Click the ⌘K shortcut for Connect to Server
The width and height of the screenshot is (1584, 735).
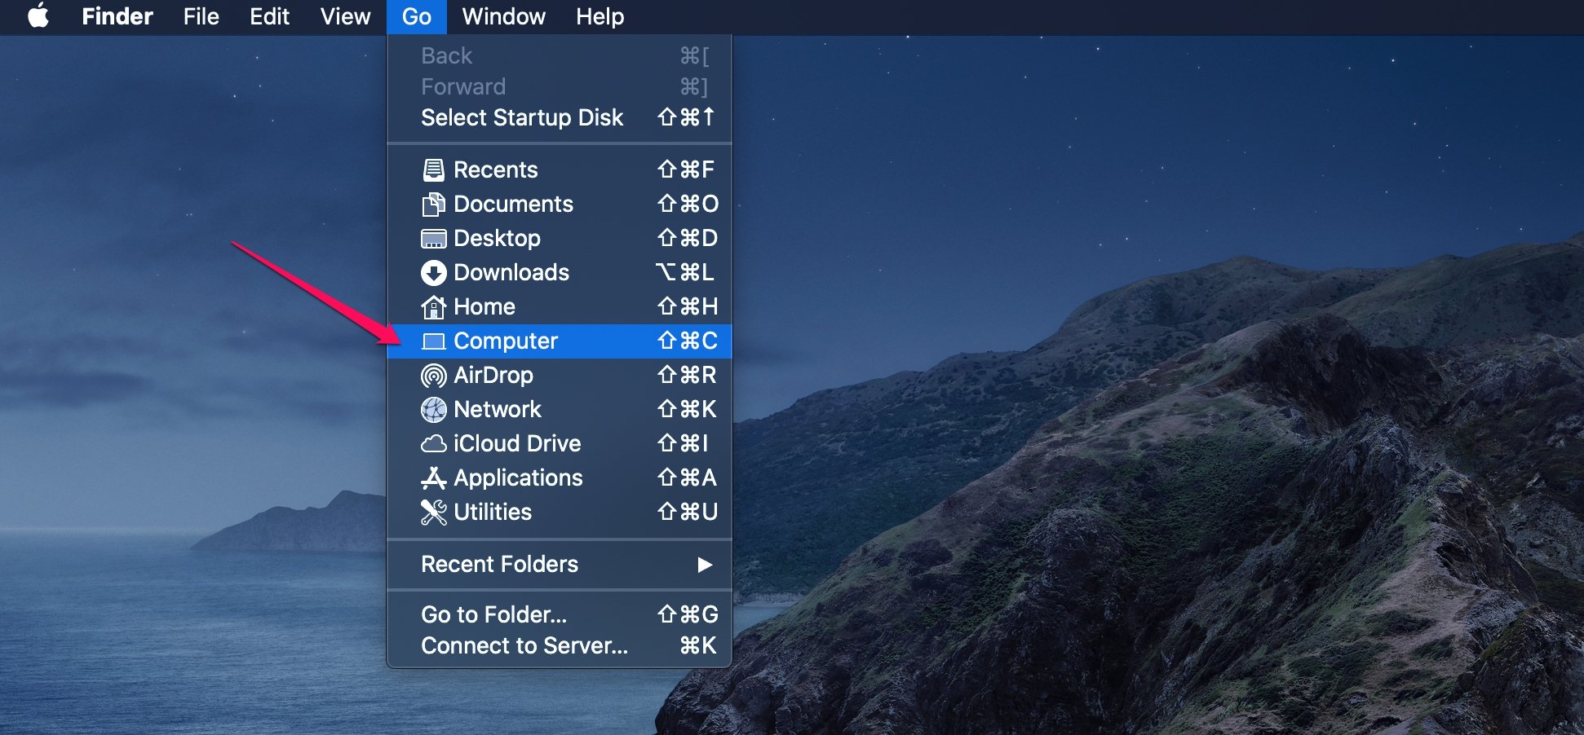[698, 645]
